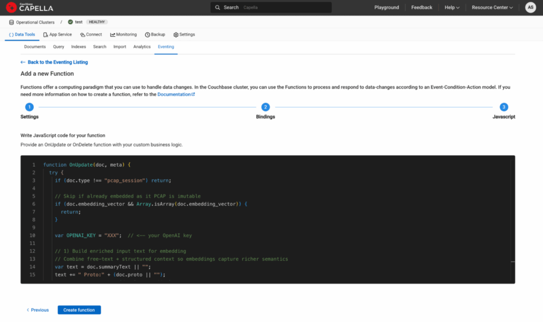The width and height of the screenshot is (543, 322).
Task: Click code line 1 function OnUpdate
Action: pos(87,165)
